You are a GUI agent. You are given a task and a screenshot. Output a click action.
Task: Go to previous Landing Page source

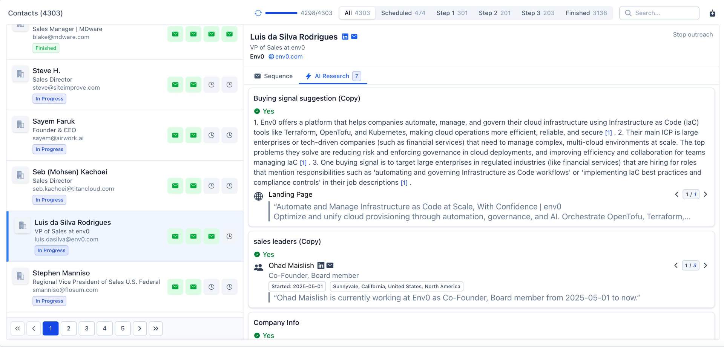point(676,194)
